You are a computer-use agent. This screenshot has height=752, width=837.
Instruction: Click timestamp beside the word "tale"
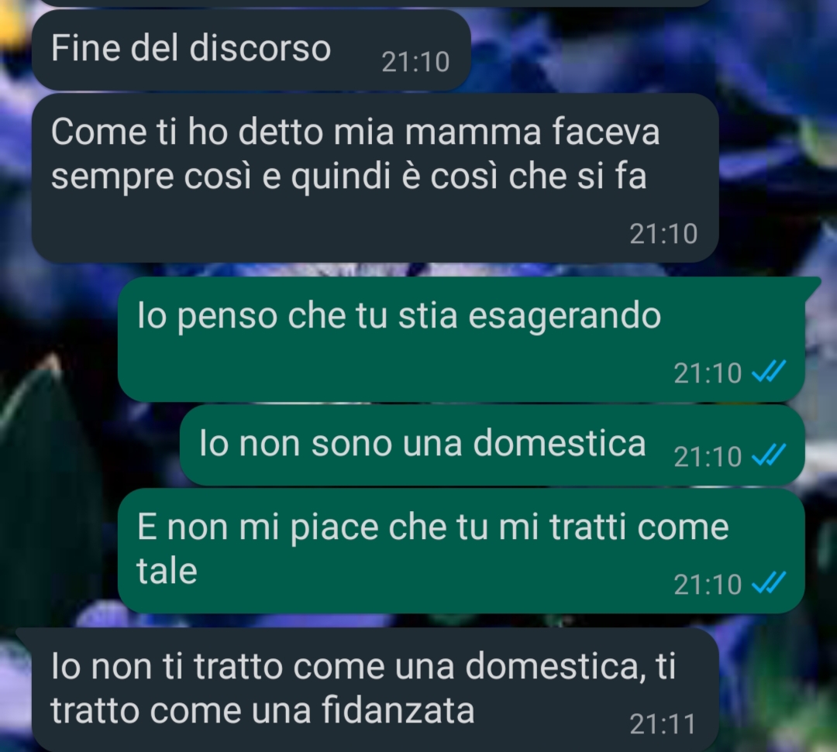point(708,584)
